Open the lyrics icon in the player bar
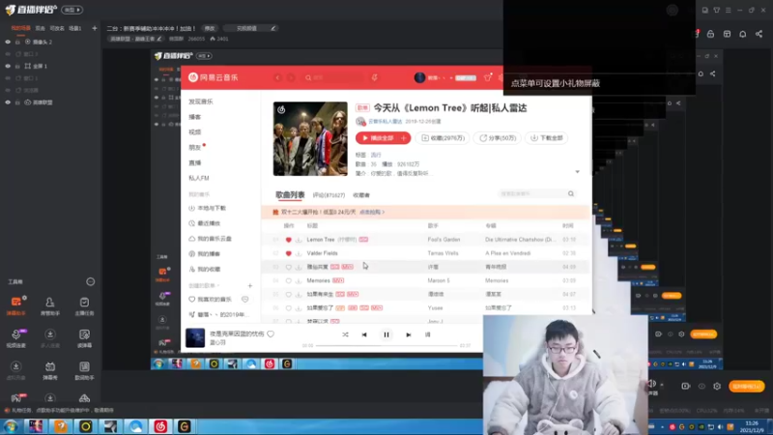The height and width of the screenshot is (435, 773). 427,334
